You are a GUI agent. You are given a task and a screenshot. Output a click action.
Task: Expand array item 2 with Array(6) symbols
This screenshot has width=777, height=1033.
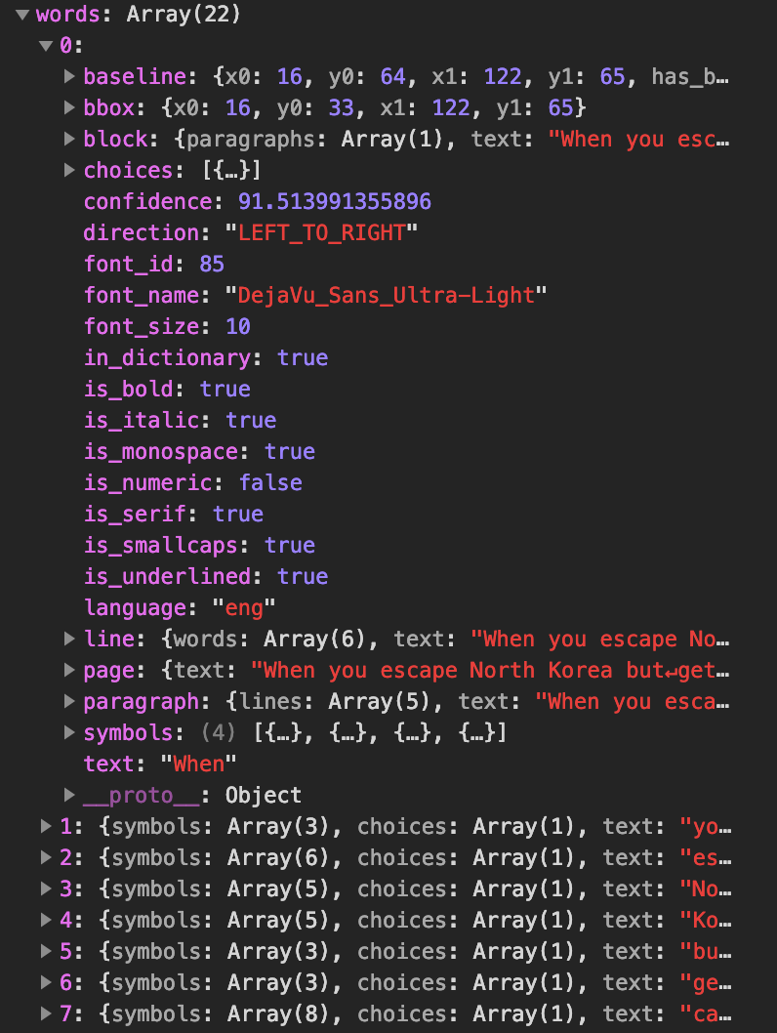point(46,857)
